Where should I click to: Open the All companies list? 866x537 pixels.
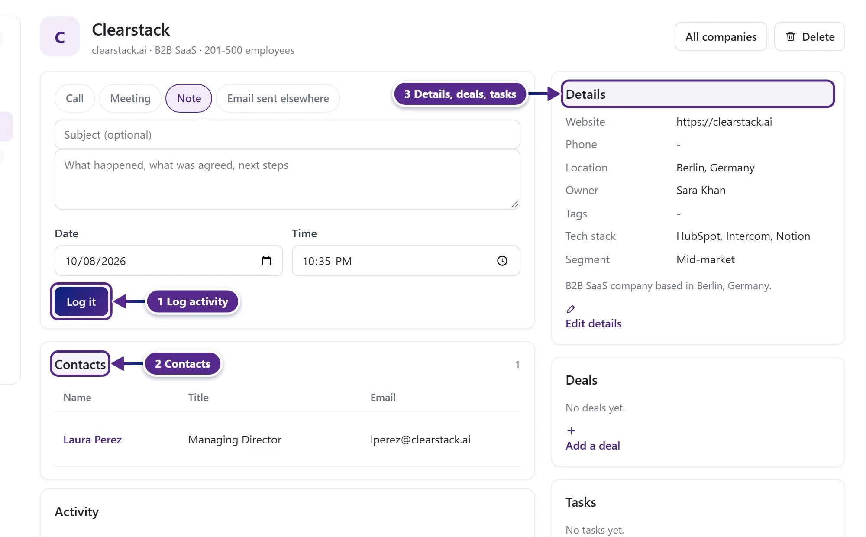(x=721, y=37)
